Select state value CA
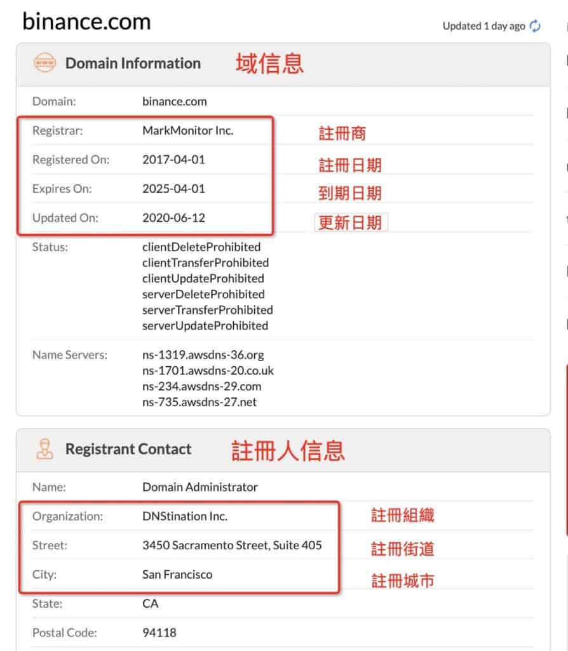568x651 pixels. (150, 604)
